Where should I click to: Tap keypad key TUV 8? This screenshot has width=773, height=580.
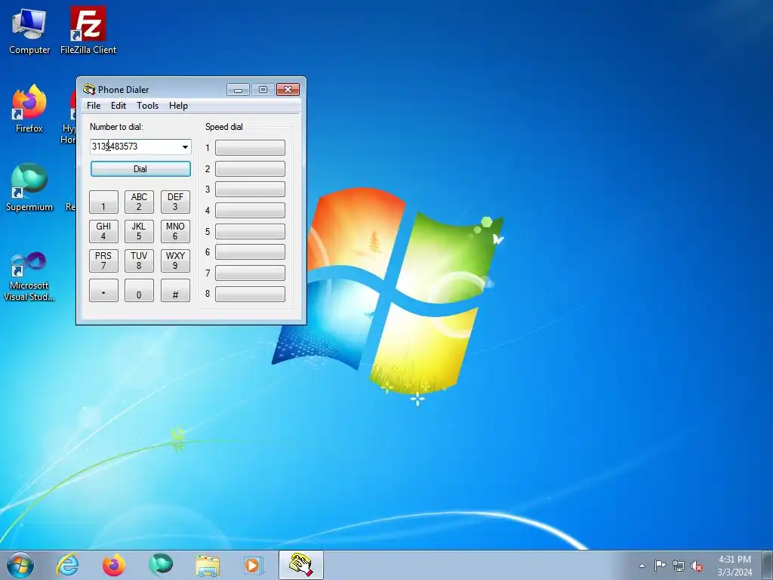[139, 261]
